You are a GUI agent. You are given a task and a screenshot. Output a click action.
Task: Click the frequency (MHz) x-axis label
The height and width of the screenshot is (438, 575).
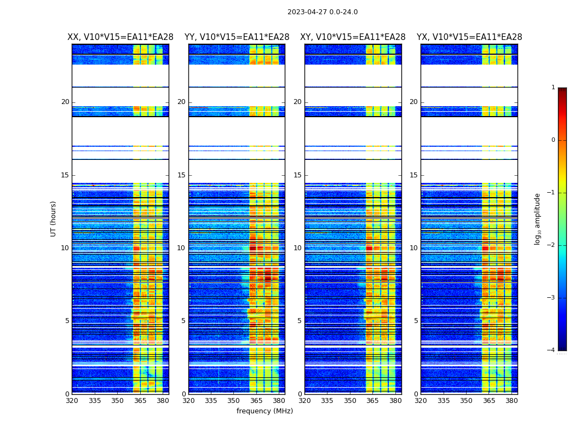click(264, 411)
